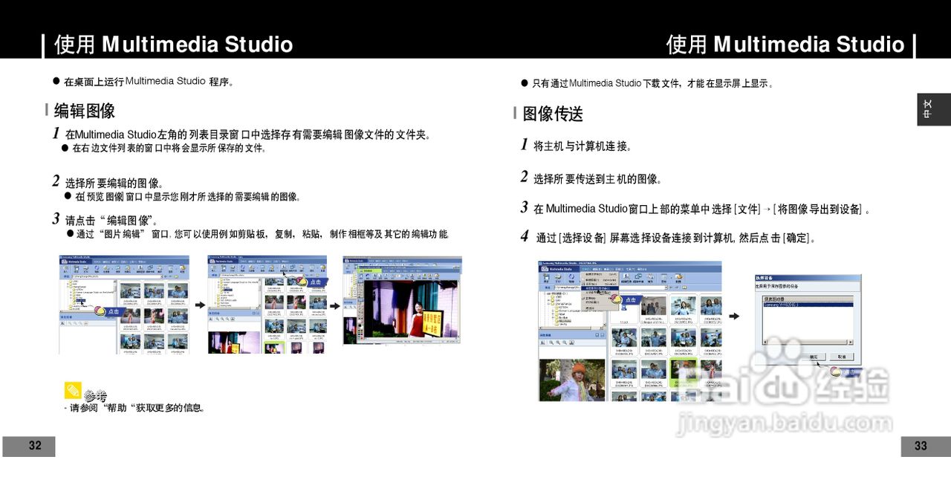Click the Print icon in image-transfer screenshot
This screenshot has height=477, width=951.
pyautogui.click(x=558, y=277)
